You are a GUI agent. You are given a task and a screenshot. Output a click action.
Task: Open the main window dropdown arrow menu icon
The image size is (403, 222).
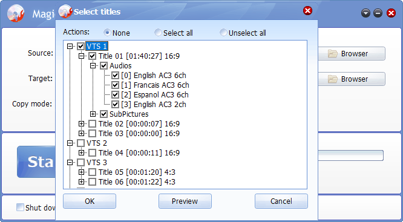(365, 13)
